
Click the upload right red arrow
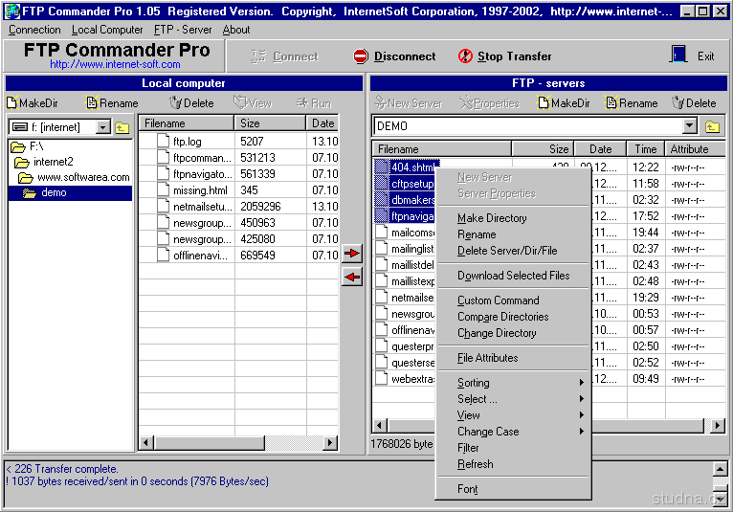tap(351, 253)
